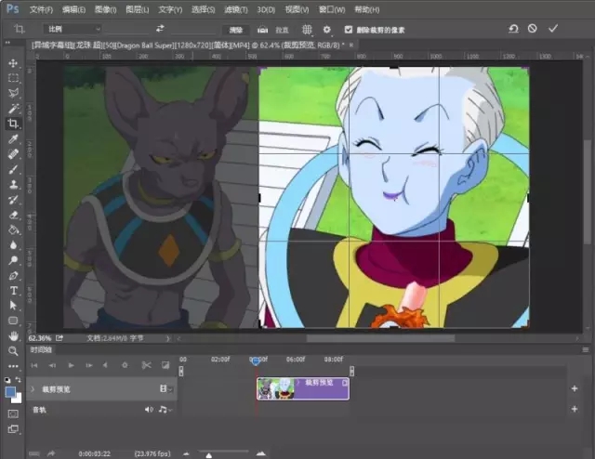Select the Move tool
The width and height of the screenshot is (595, 459).
tap(13, 63)
